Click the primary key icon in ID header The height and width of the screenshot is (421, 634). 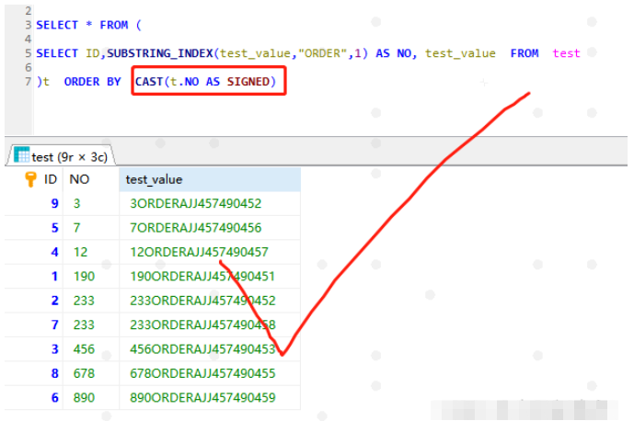(30, 179)
